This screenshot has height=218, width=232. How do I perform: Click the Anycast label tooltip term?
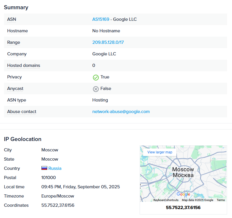click(15, 89)
